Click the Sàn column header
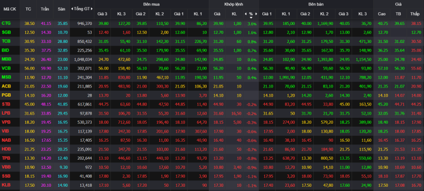The height and width of the screenshot is (191, 424). (x=61, y=9)
